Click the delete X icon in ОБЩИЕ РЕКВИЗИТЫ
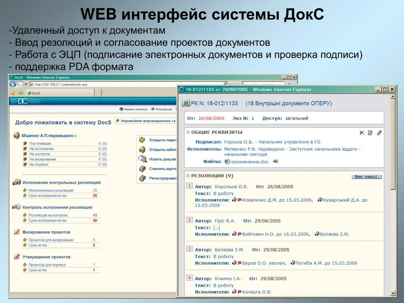Image resolution: width=404 pixels, height=303 pixels. (362, 133)
